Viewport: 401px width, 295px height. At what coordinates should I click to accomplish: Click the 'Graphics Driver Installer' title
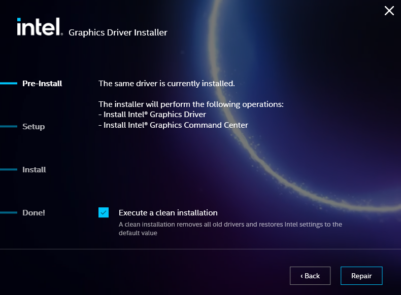(118, 33)
